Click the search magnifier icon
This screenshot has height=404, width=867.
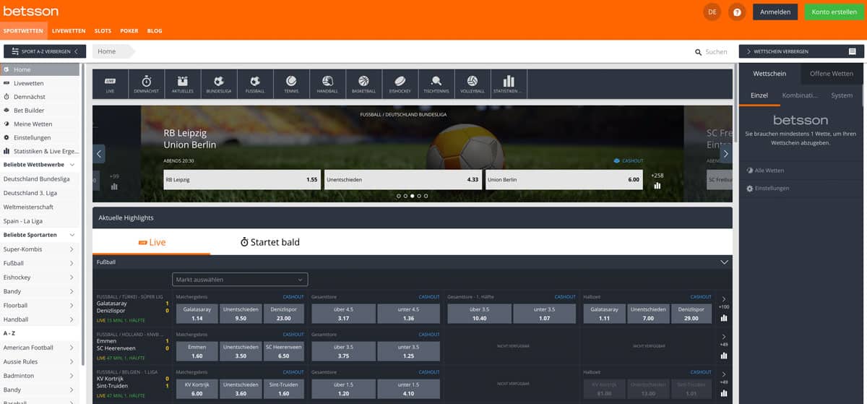pos(698,52)
